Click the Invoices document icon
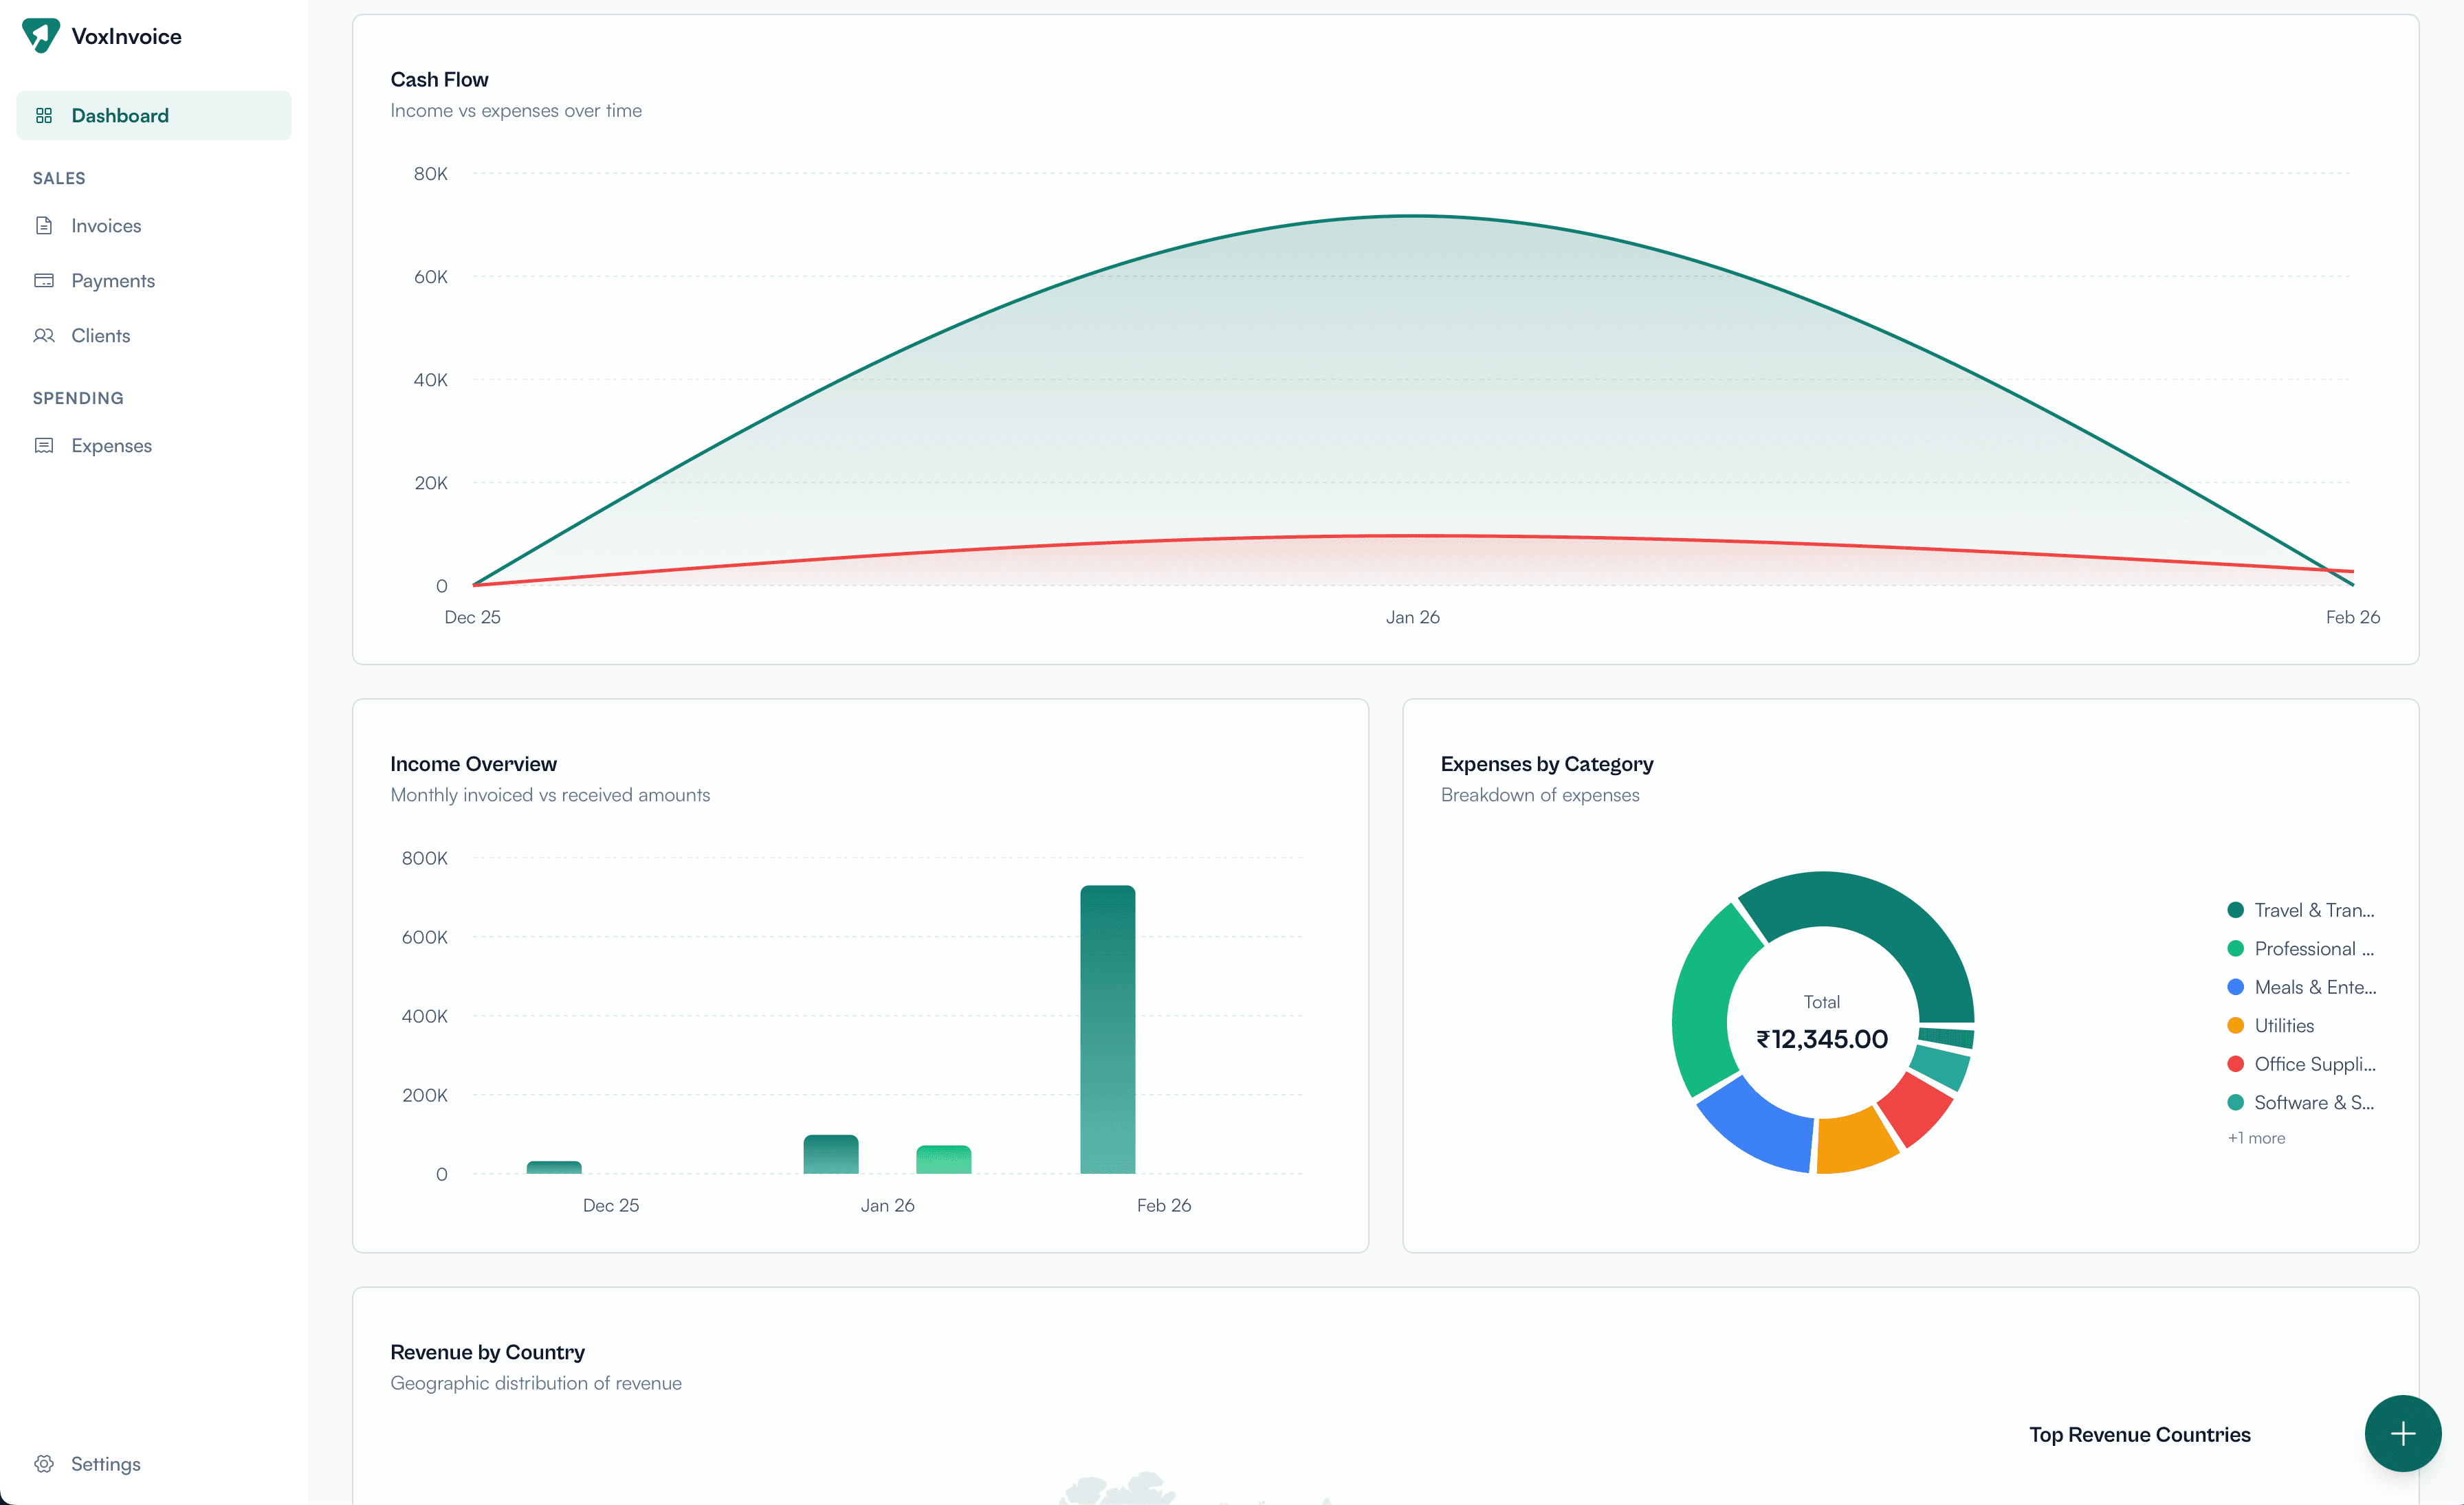The height and width of the screenshot is (1505, 2464). (44, 226)
